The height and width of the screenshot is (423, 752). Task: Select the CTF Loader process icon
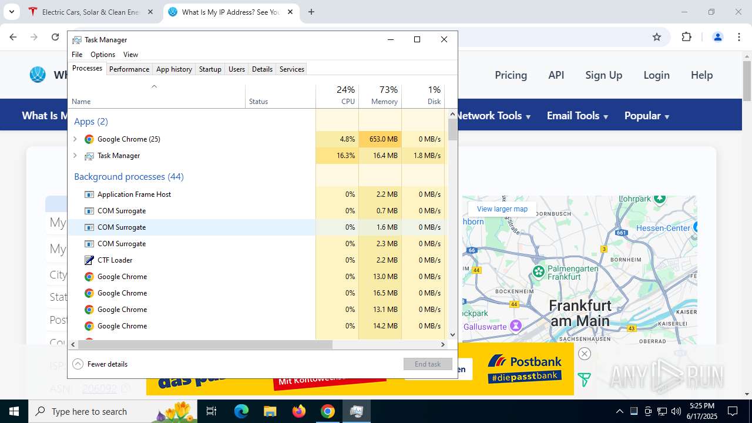click(x=89, y=260)
